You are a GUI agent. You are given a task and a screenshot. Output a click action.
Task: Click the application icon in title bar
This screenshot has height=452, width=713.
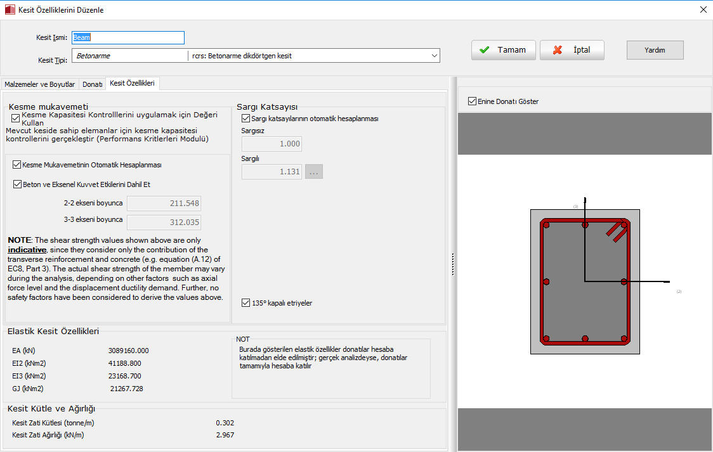click(x=8, y=10)
